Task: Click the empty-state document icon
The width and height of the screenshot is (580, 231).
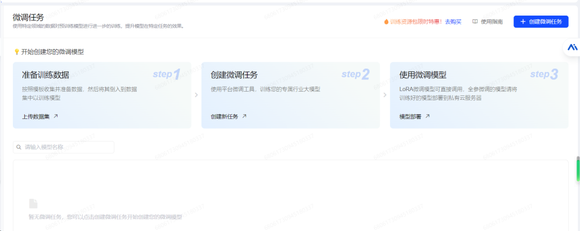Action: pos(33,204)
